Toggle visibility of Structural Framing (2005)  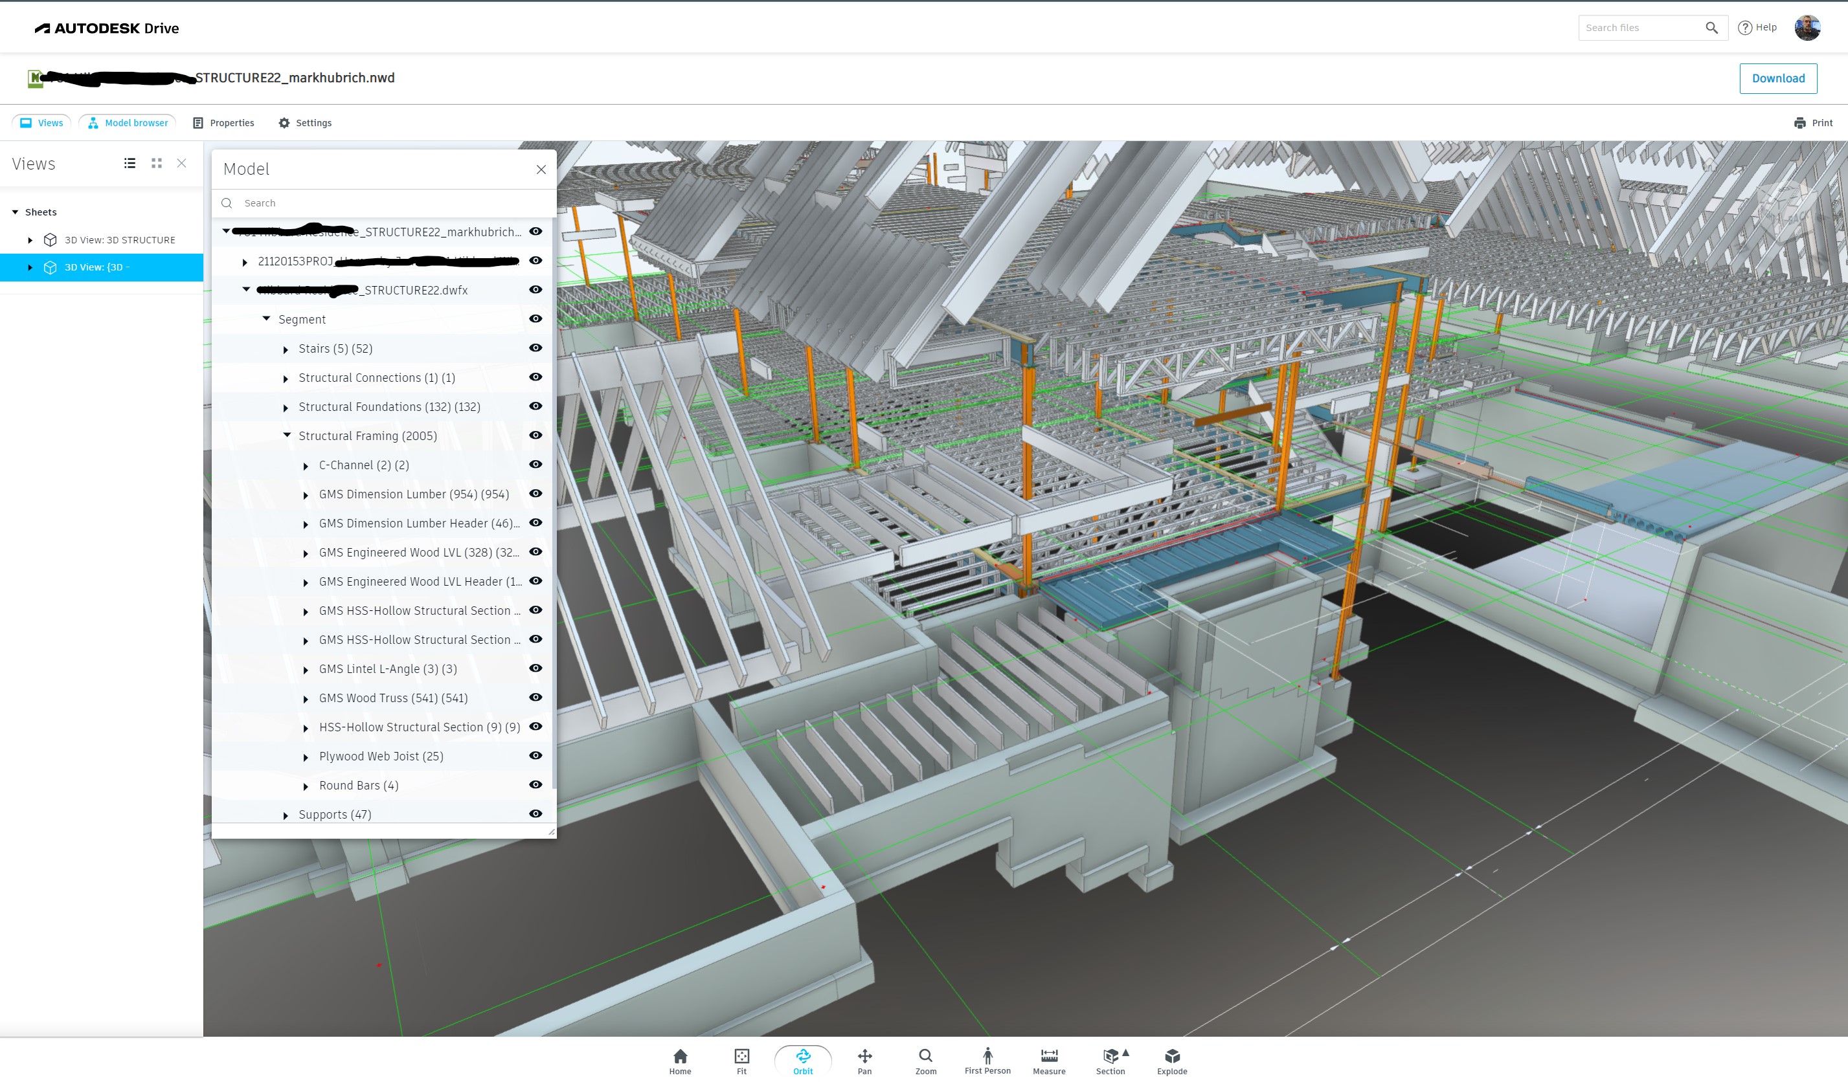tap(535, 435)
